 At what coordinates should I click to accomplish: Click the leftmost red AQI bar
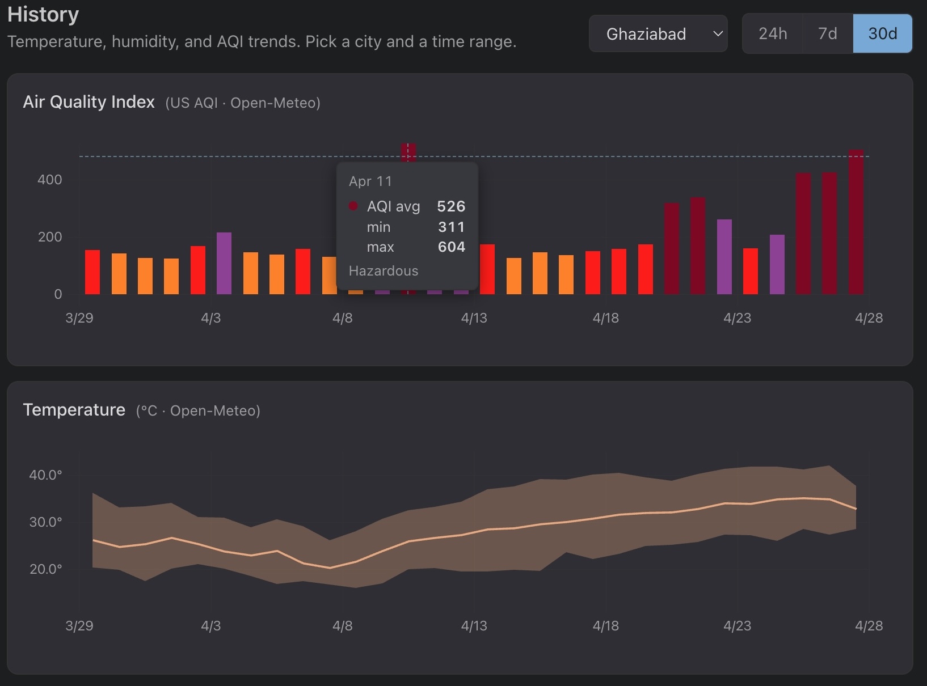point(92,272)
